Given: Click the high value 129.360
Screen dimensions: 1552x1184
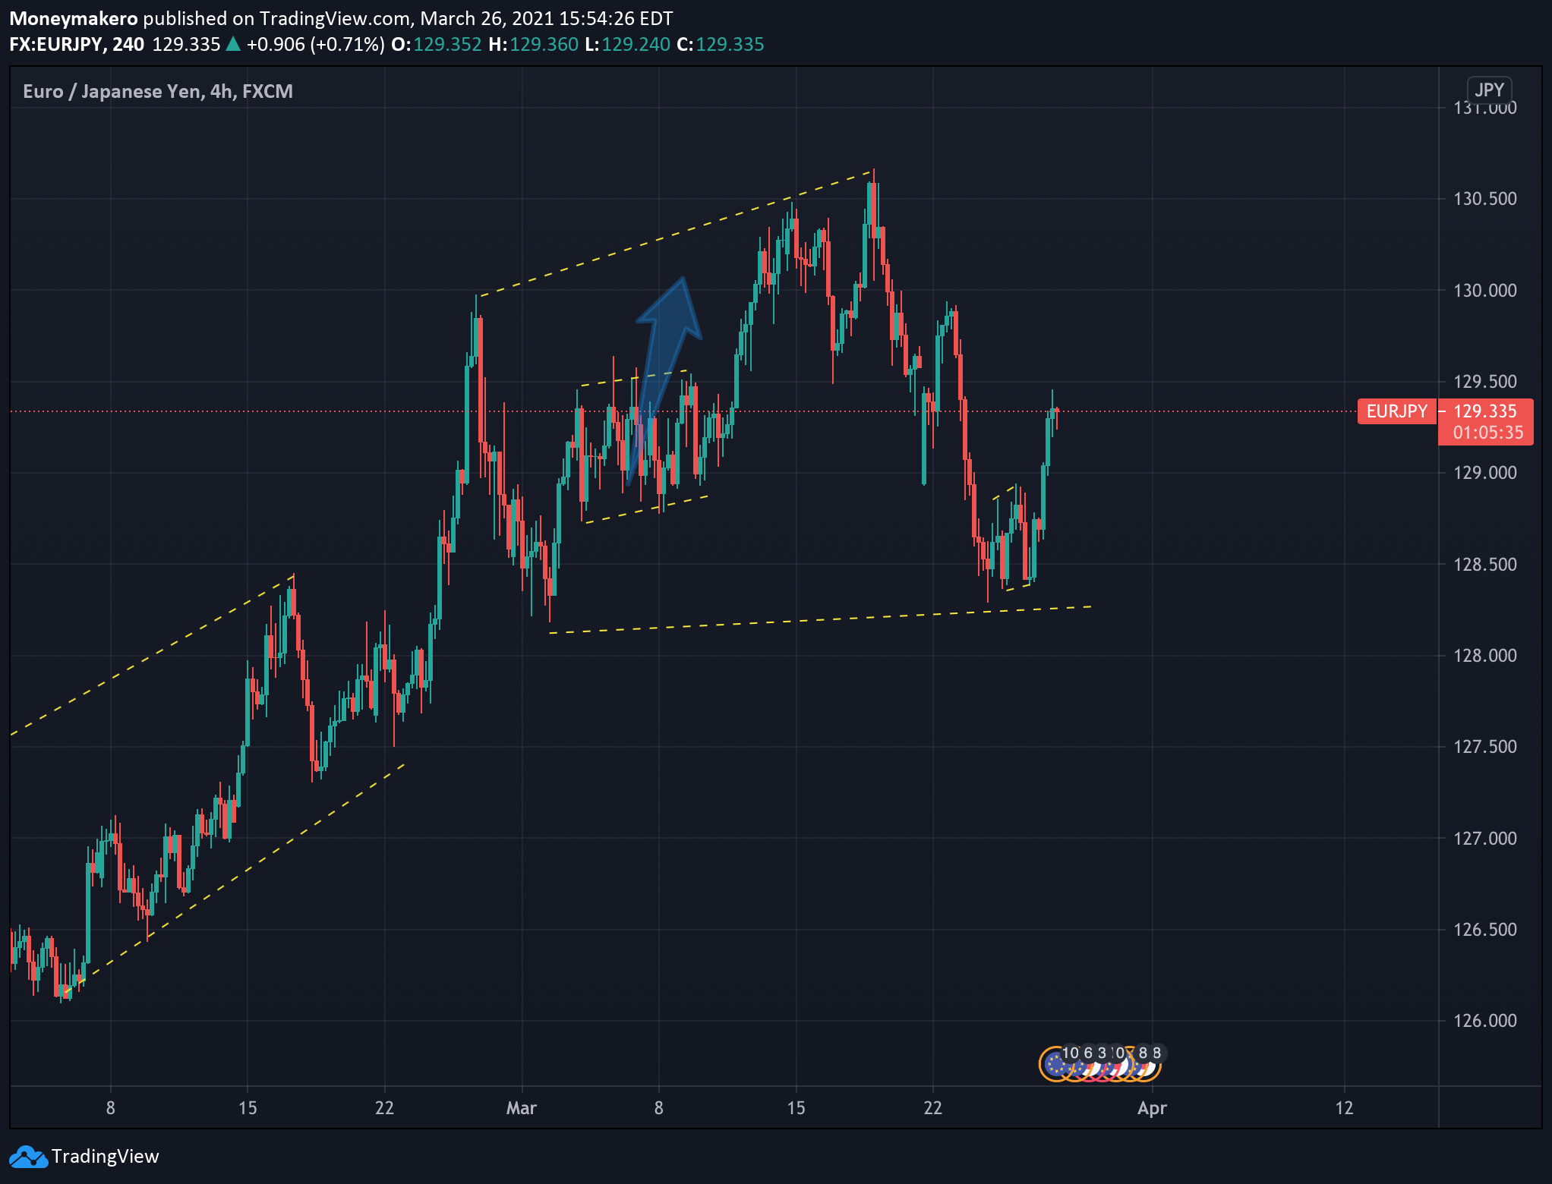Looking at the screenshot, I should pos(544,44).
